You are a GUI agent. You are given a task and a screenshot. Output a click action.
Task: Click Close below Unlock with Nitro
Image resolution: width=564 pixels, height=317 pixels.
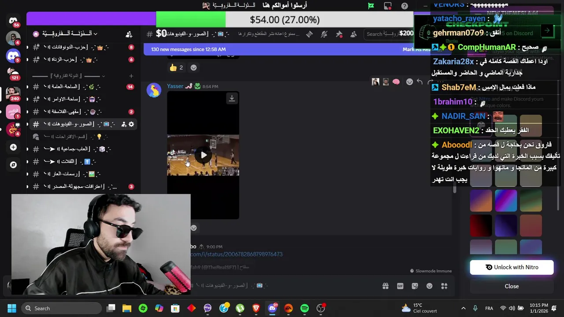pyautogui.click(x=512, y=286)
